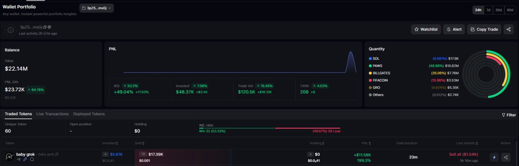Viewport: 519px width, 166px height.
Task: Open the Deployed Tokens tab
Action: click(x=89, y=114)
